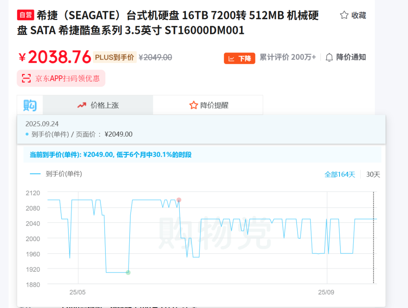The width and height of the screenshot is (408, 308).
Task: Click the bell icon for 降价通知
Action: pos(329,57)
